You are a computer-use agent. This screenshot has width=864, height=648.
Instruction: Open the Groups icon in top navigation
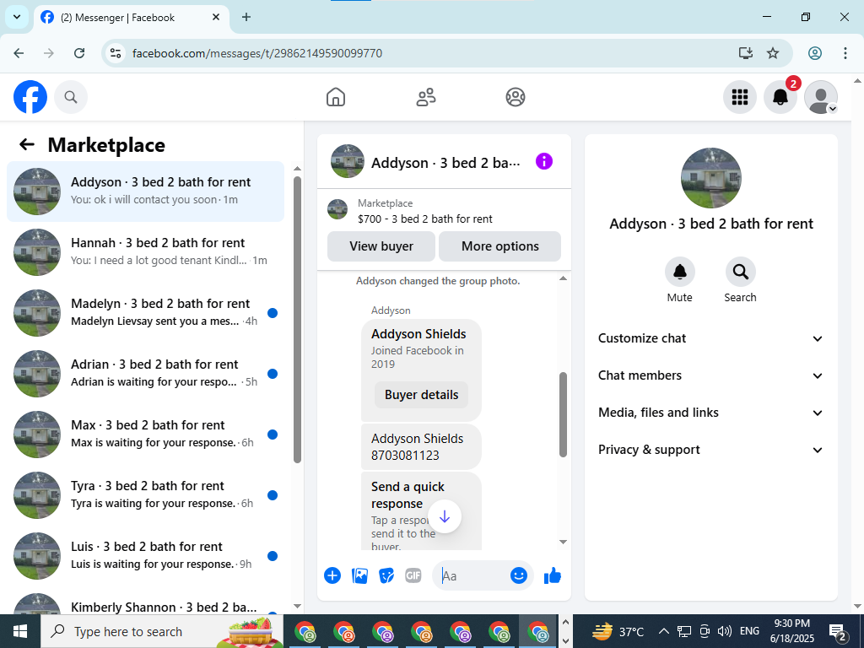tap(516, 97)
